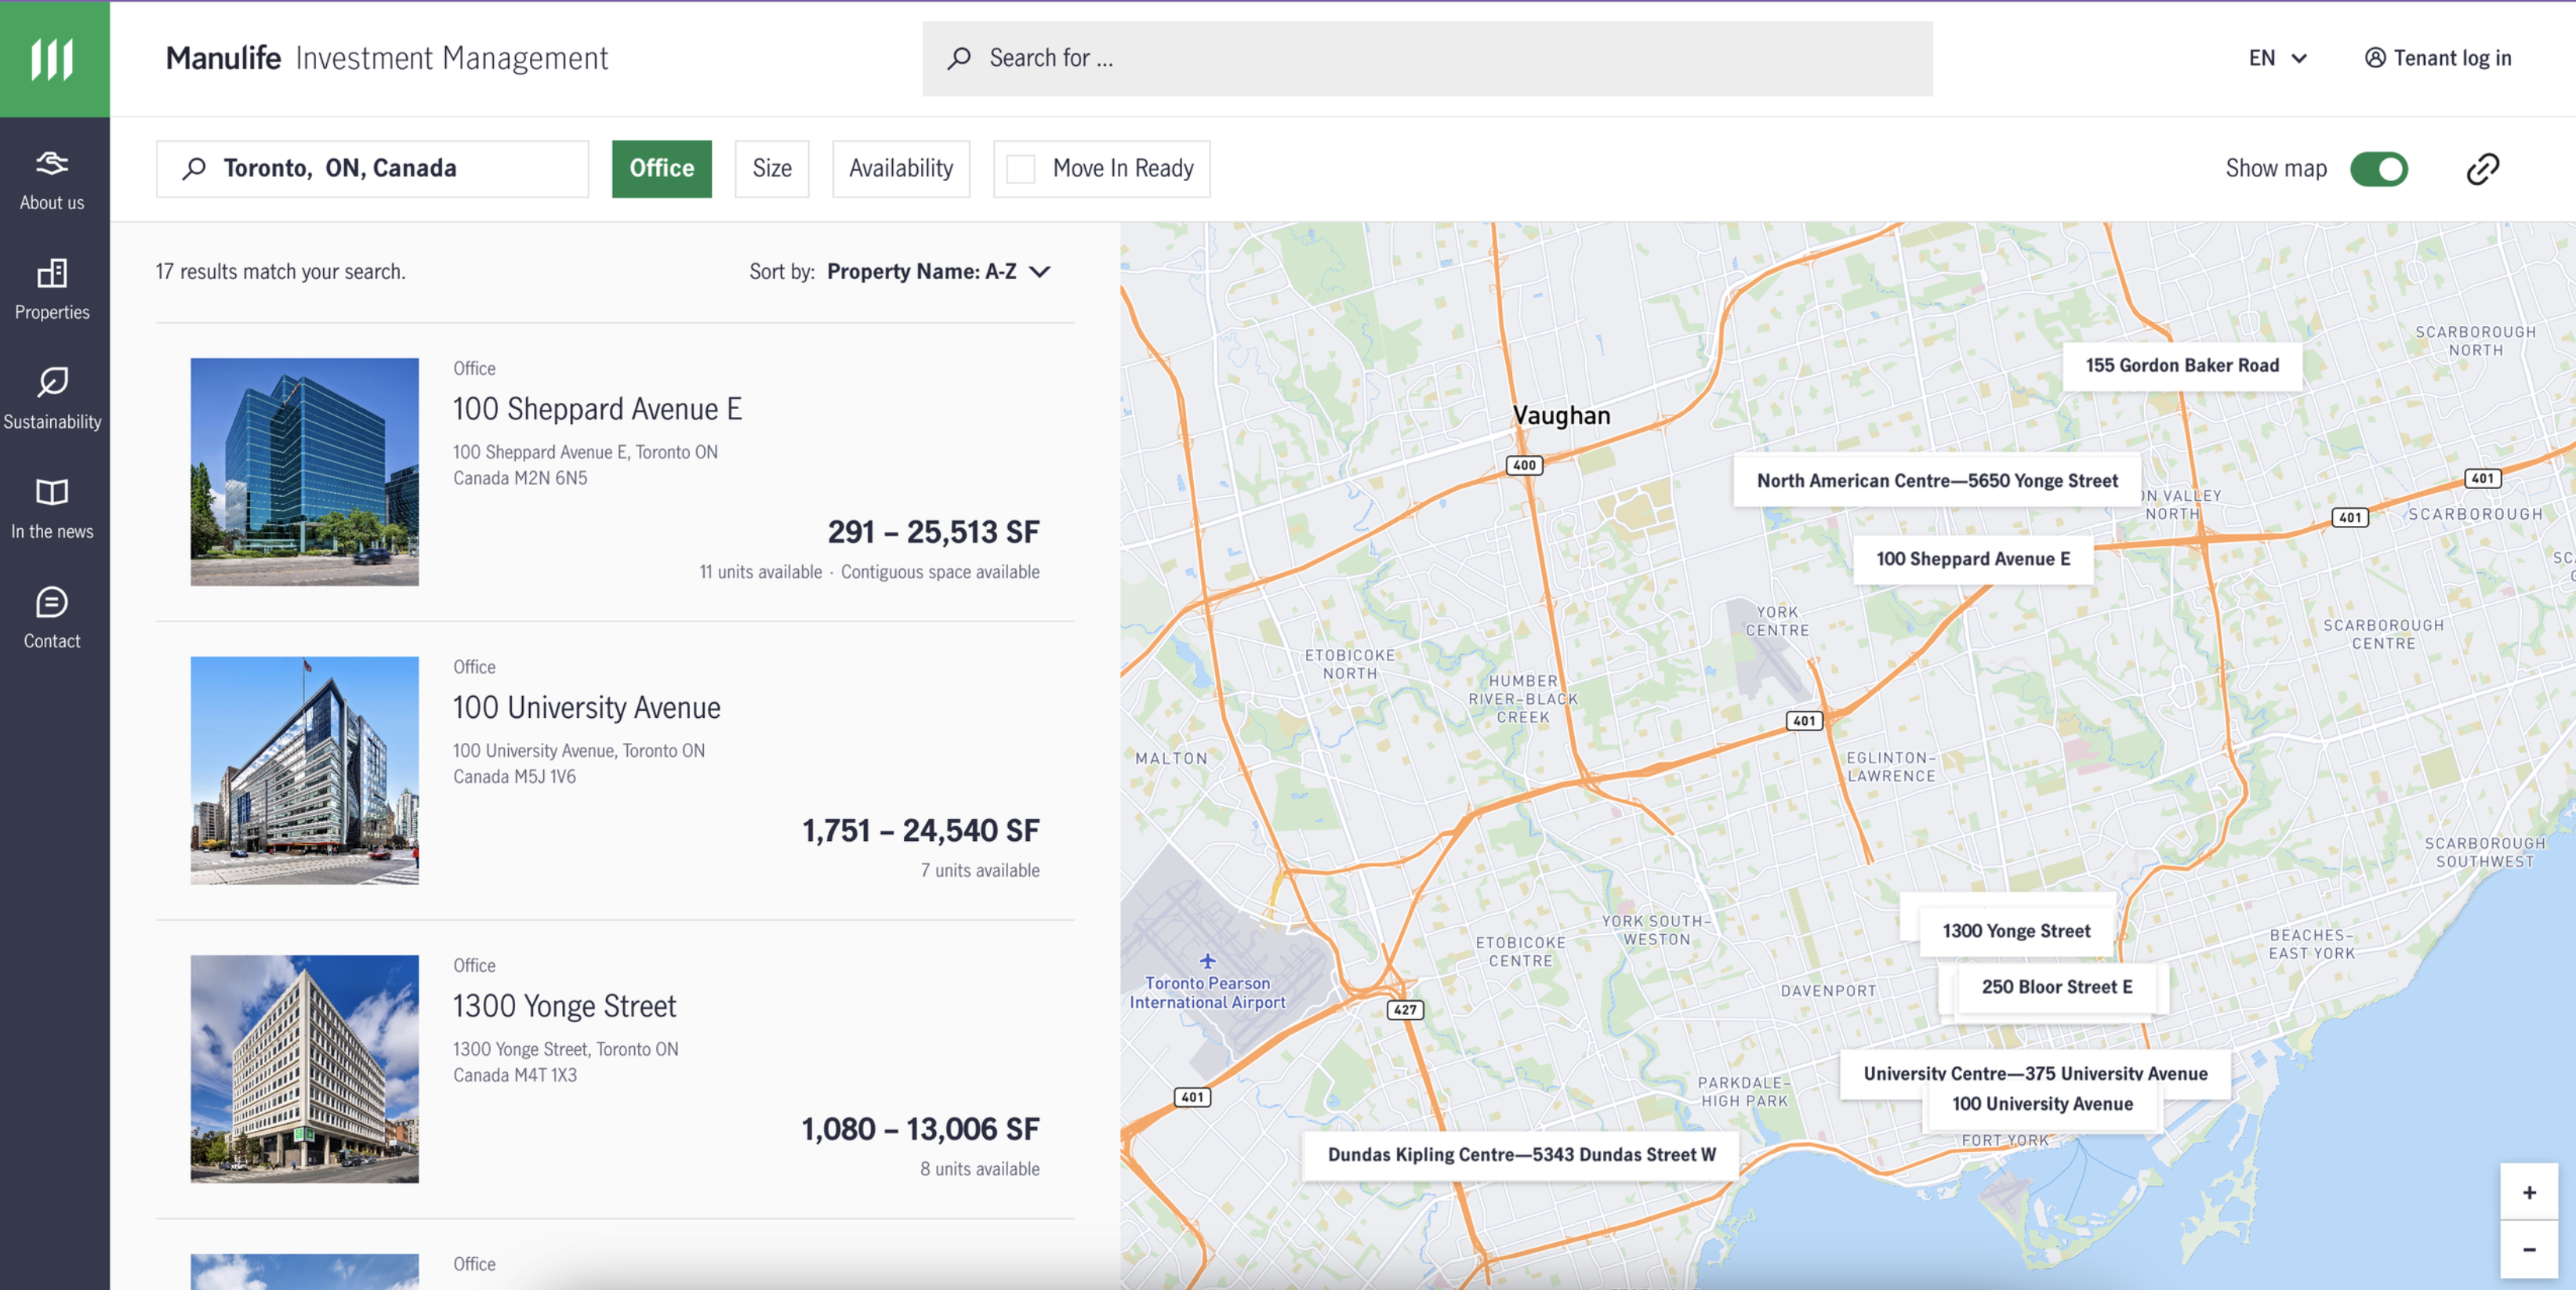Click Contact menu label
Screen dimensions: 2576x1290
pos(52,641)
